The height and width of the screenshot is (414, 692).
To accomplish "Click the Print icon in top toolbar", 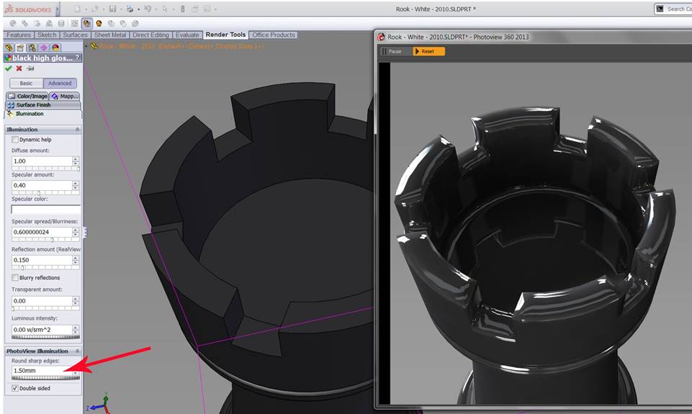I will (130, 9).
